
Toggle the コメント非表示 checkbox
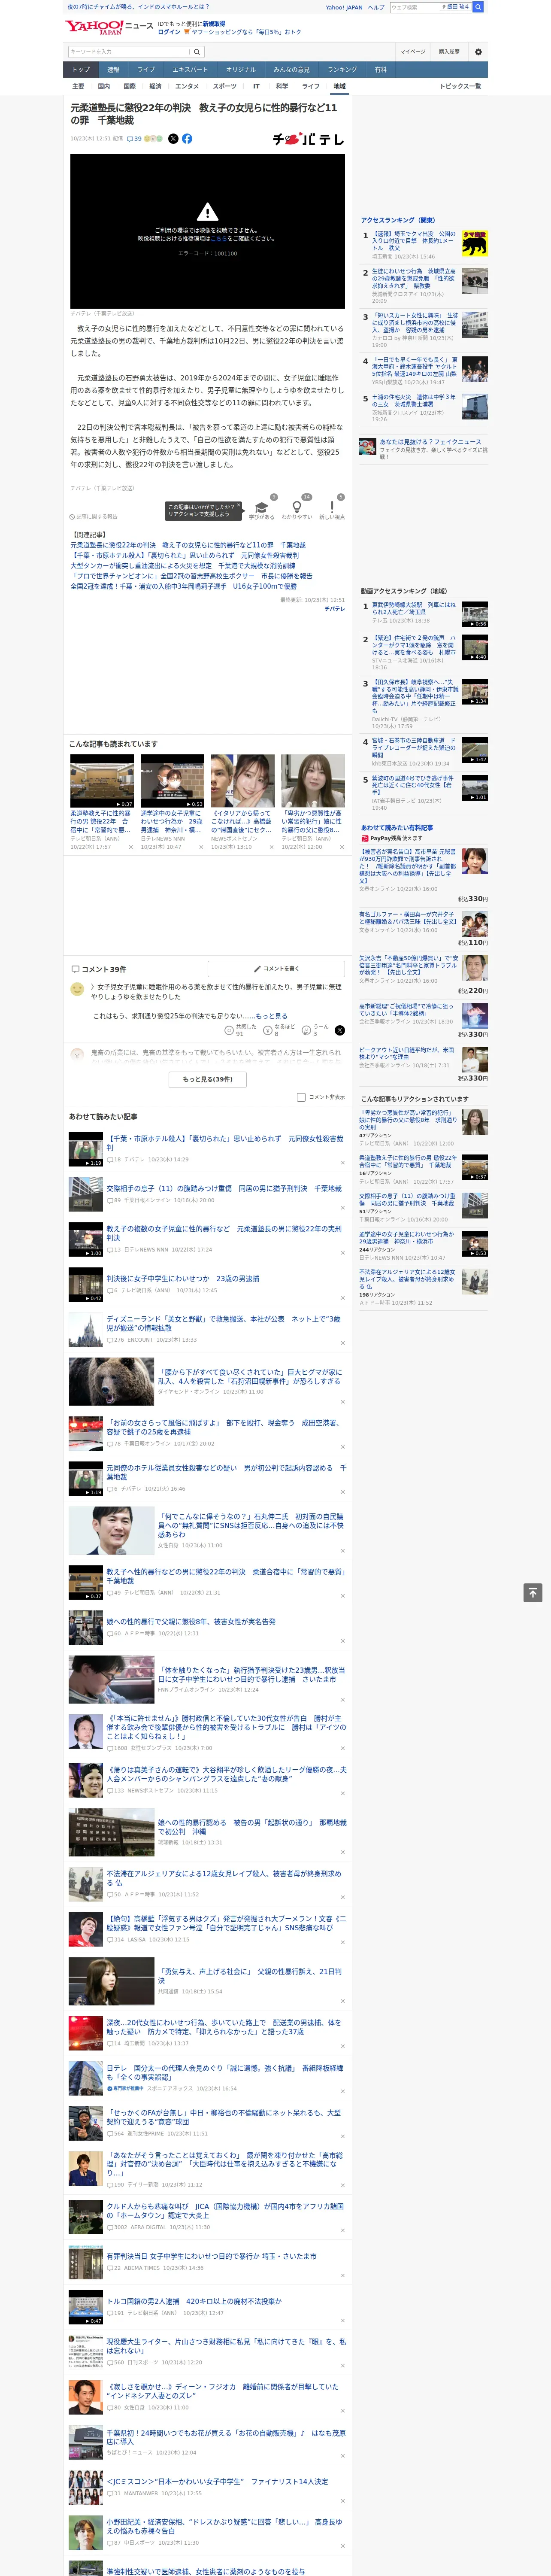[x=301, y=1097]
